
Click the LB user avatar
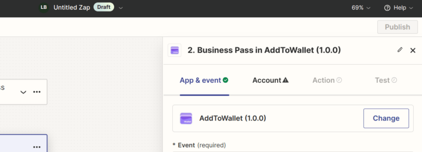[x=43, y=8]
